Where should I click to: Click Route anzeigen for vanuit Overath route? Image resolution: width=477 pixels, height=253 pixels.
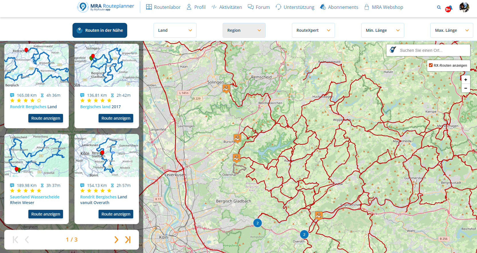point(116,214)
